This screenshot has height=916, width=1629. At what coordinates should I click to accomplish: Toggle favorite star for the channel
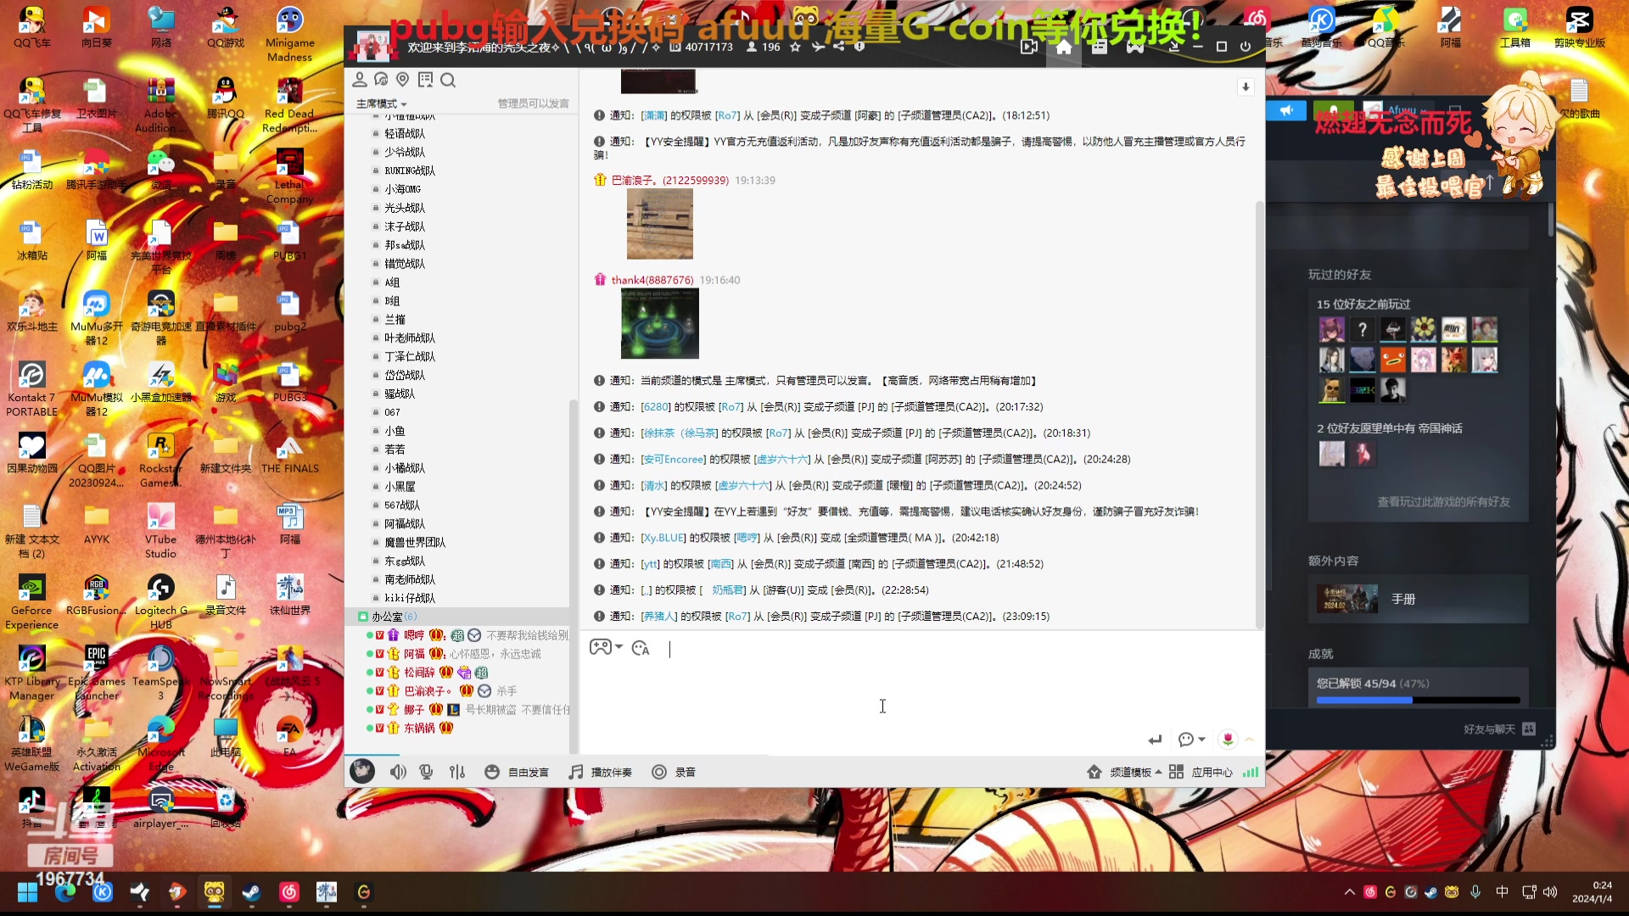coord(795,47)
